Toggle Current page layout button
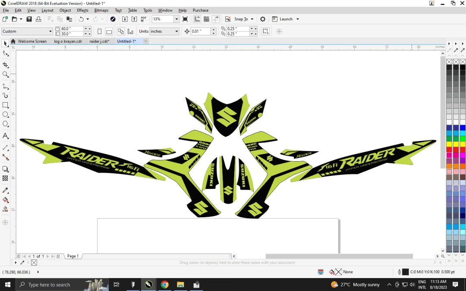This screenshot has width=466, height=291. click(x=130, y=31)
